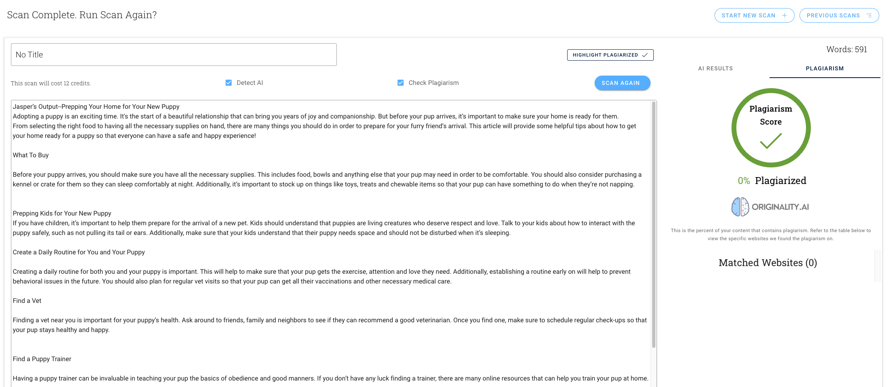This screenshot has width=891, height=387.
Task: Disable the Detect AI checkbox
Action: (x=229, y=82)
